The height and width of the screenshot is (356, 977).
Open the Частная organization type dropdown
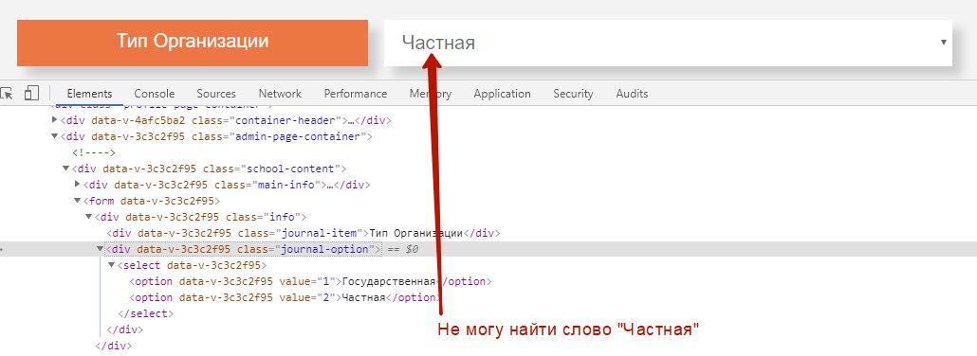click(668, 43)
